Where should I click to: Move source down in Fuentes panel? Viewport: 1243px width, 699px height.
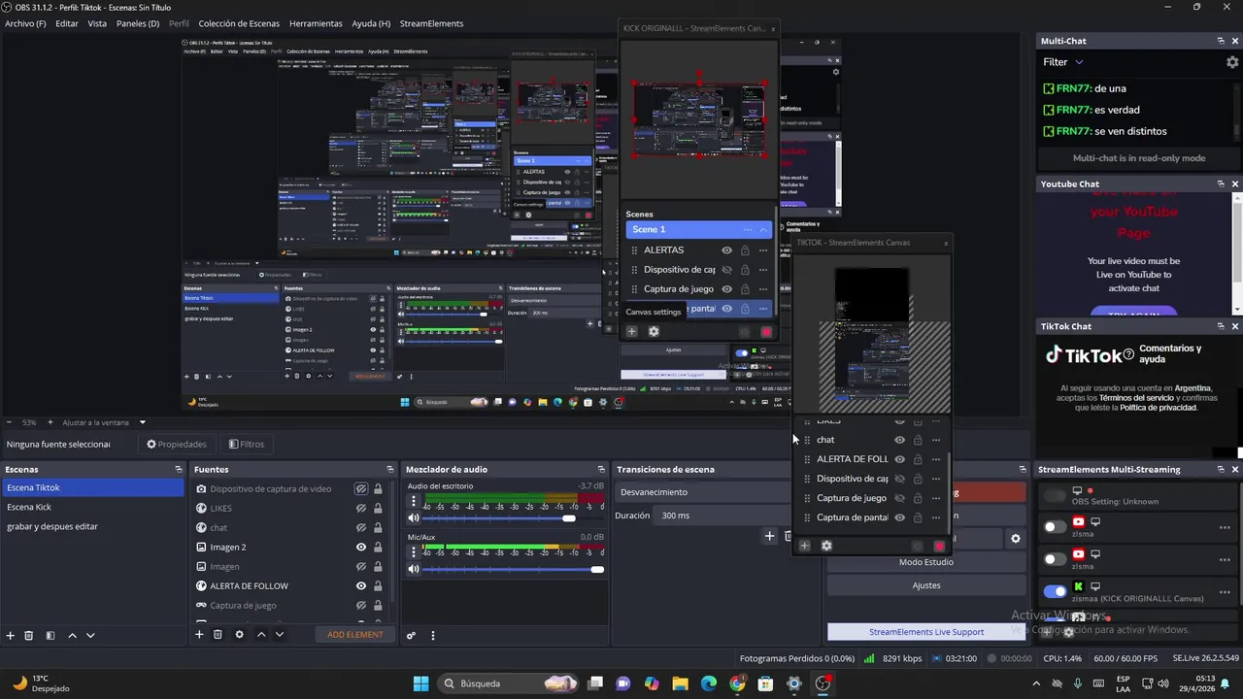(279, 635)
